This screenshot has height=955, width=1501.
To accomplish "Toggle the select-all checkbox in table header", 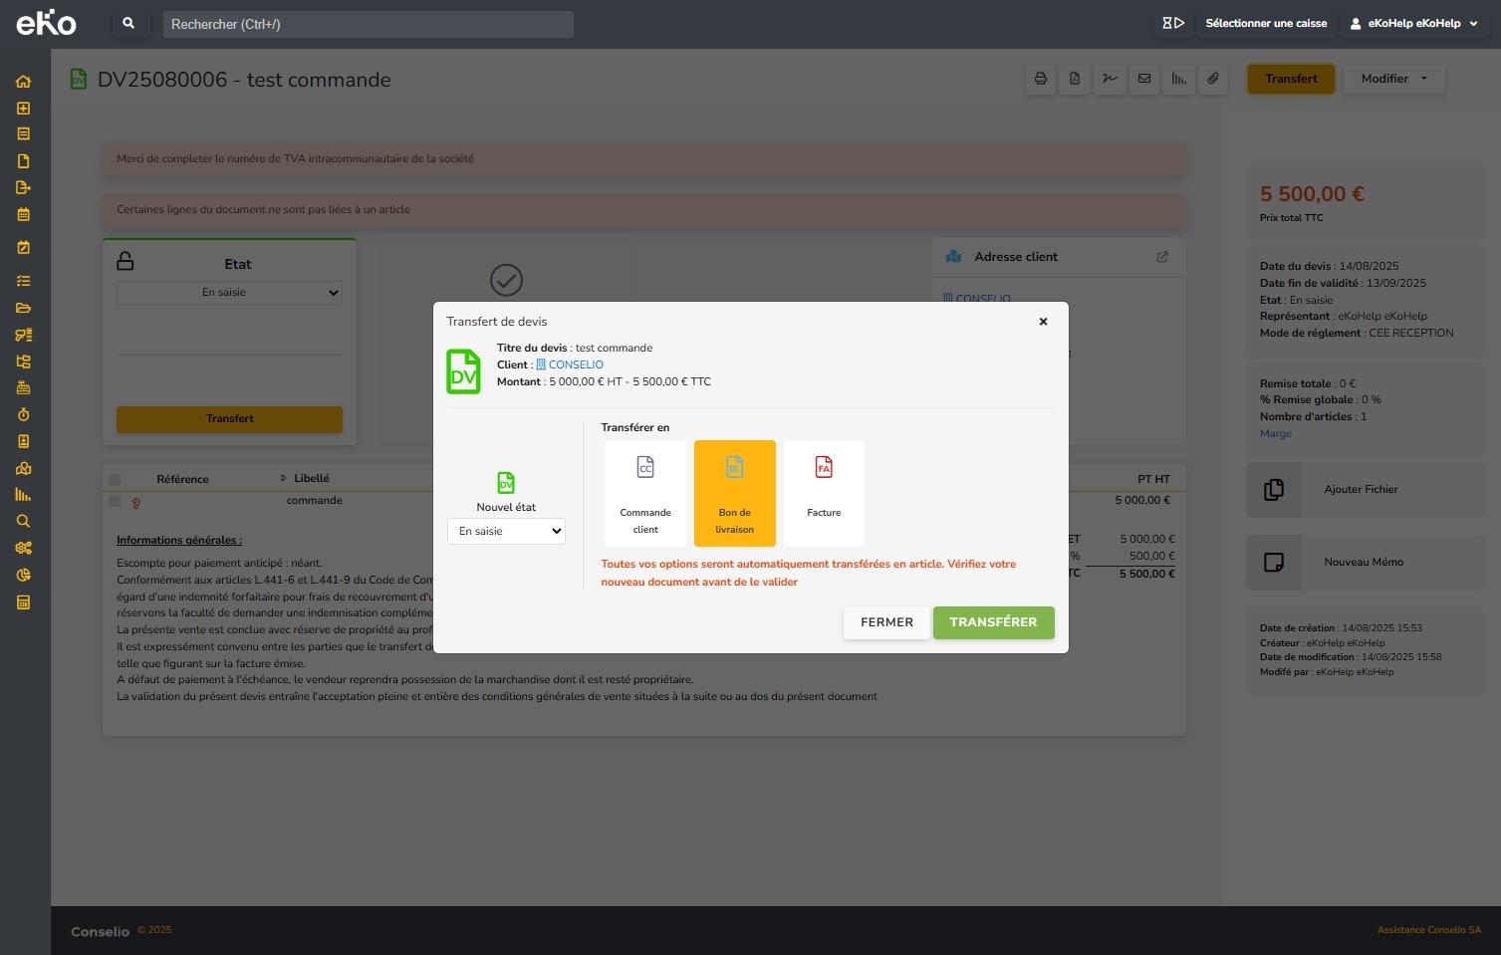I will click(x=115, y=479).
